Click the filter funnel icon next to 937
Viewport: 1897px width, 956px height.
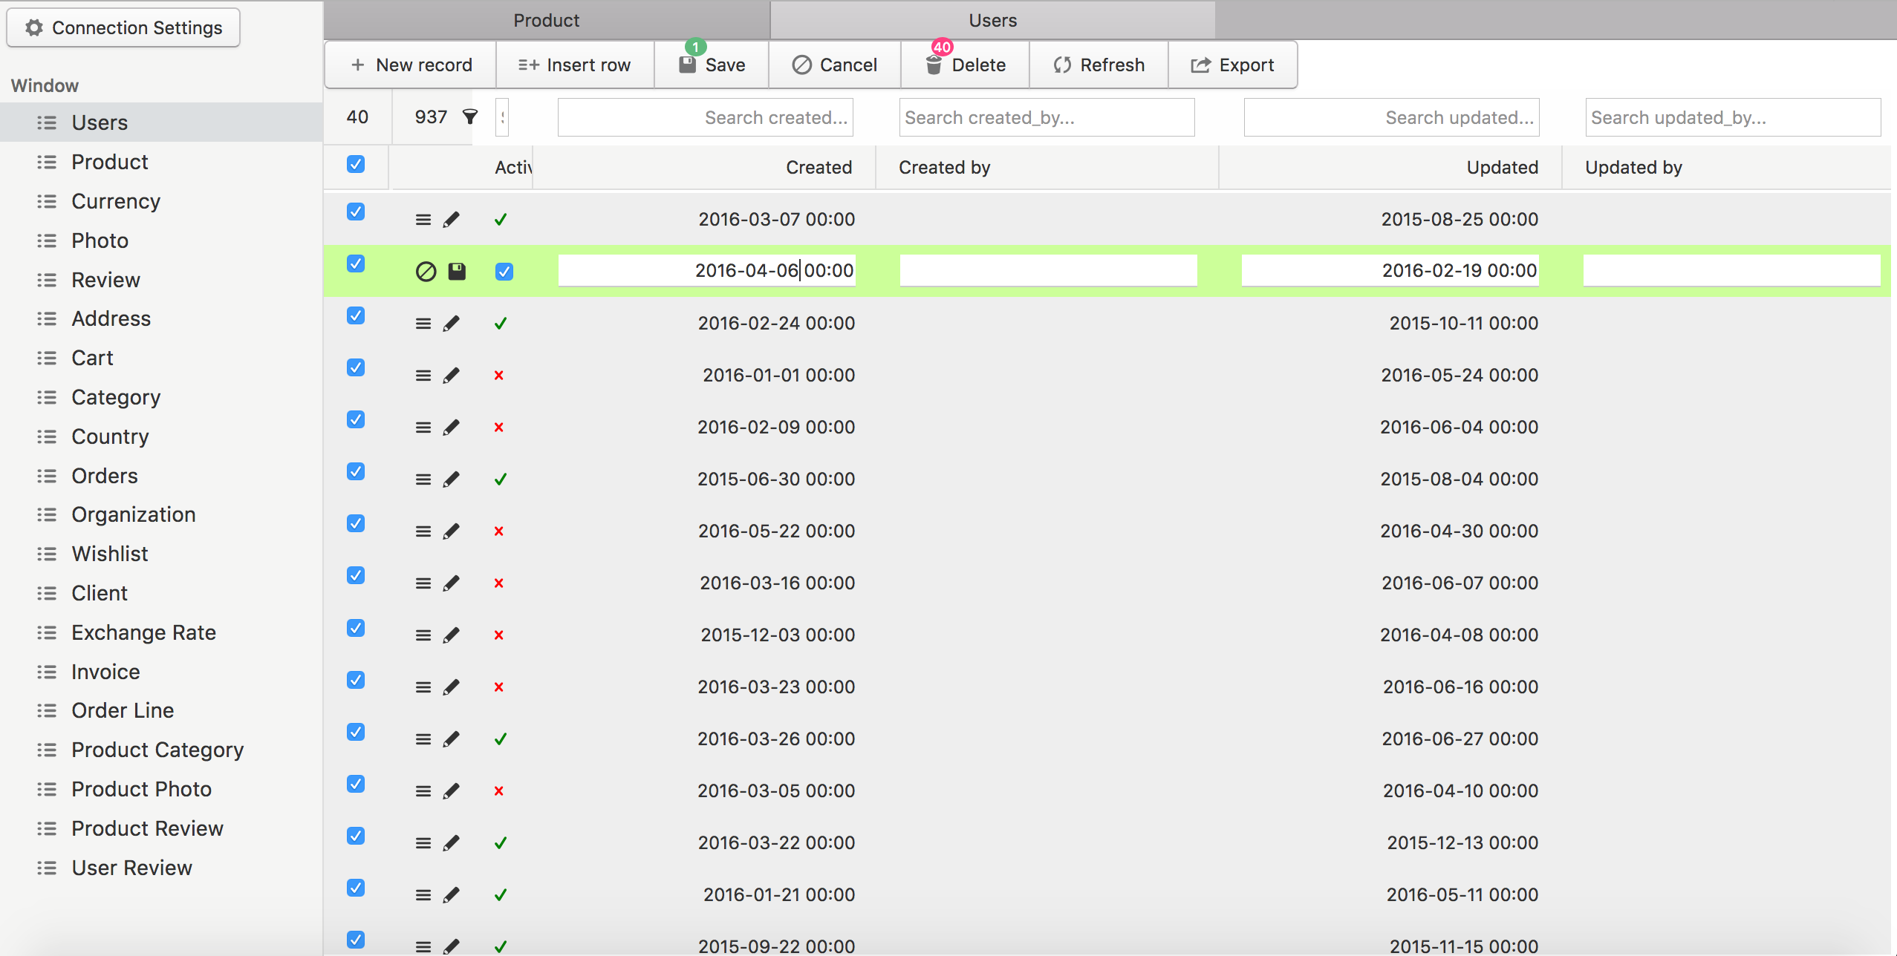469,117
